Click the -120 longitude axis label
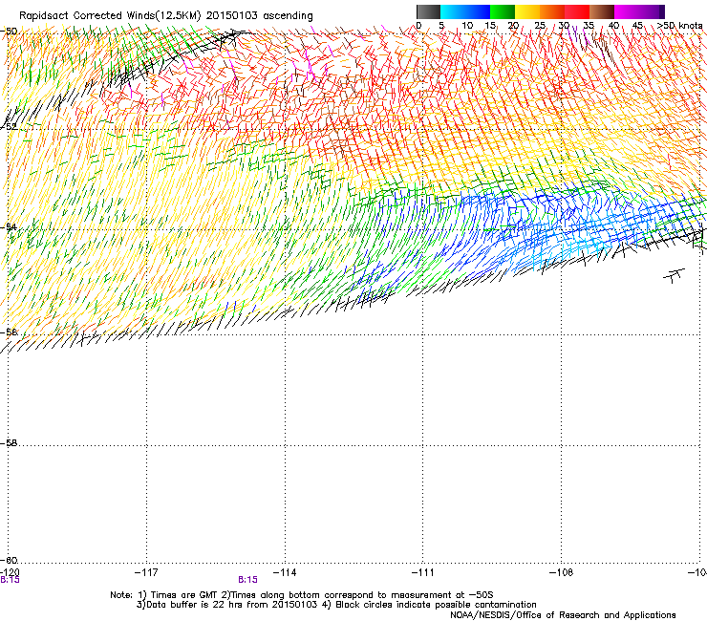Viewport: 707px width, 621px height. (10, 572)
